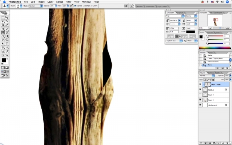Select the Notes tool
The width and height of the screenshot is (232, 145).
(3, 51)
